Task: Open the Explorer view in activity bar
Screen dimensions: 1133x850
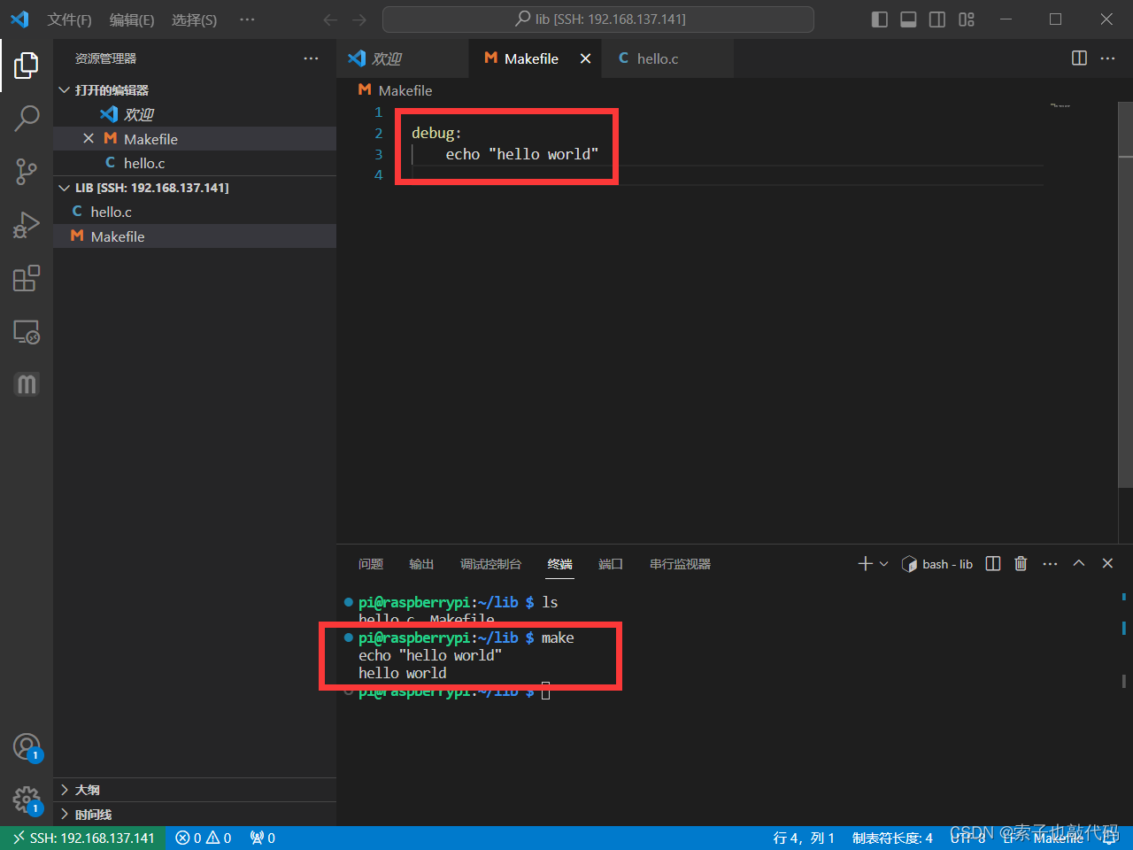Action: pyautogui.click(x=27, y=65)
